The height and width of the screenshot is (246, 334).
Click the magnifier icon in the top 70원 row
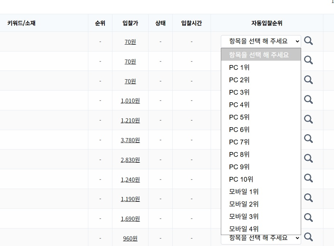click(308, 41)
